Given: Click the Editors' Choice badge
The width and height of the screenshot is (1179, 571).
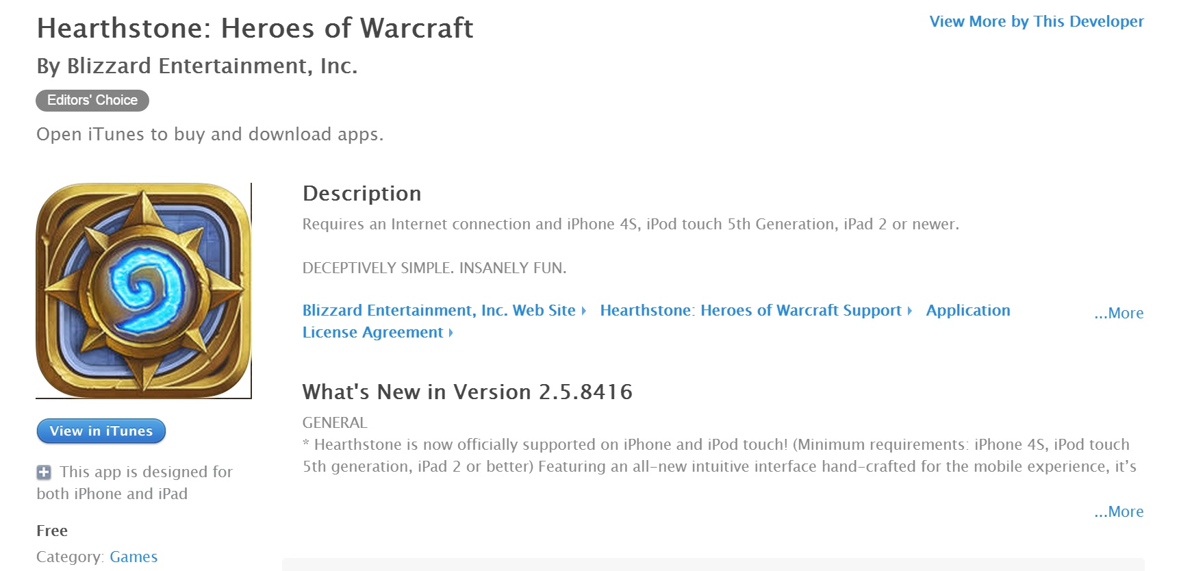Looking at the screenshot, I should point(92,100).
